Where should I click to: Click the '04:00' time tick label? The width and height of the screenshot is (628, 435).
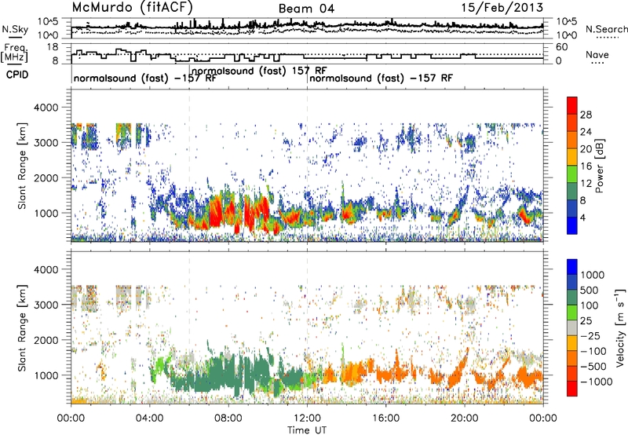(149, 419)
